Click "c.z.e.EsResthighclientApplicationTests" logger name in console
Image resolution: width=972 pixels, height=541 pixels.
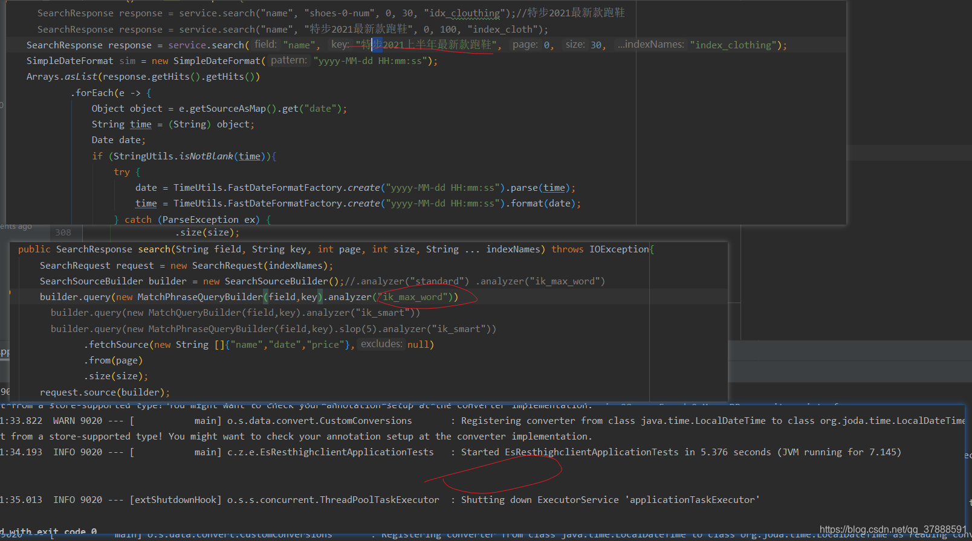(331, 452)
